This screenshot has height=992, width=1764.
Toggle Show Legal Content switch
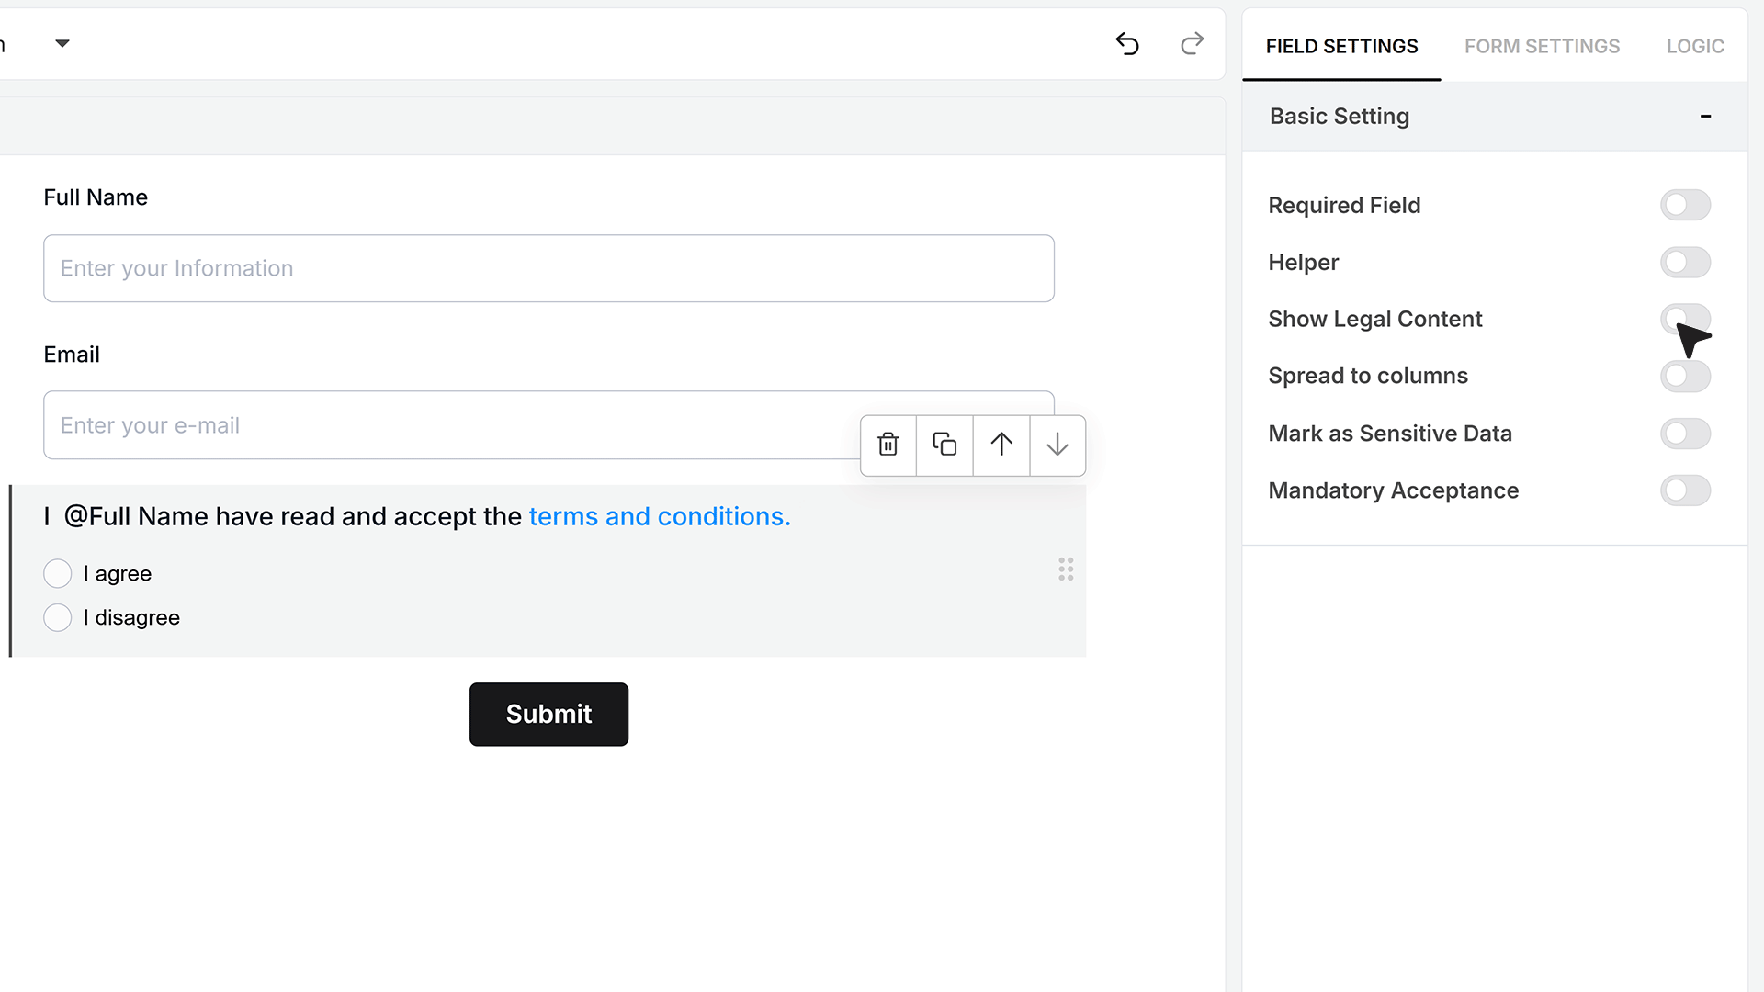(x=1685, y=319)
